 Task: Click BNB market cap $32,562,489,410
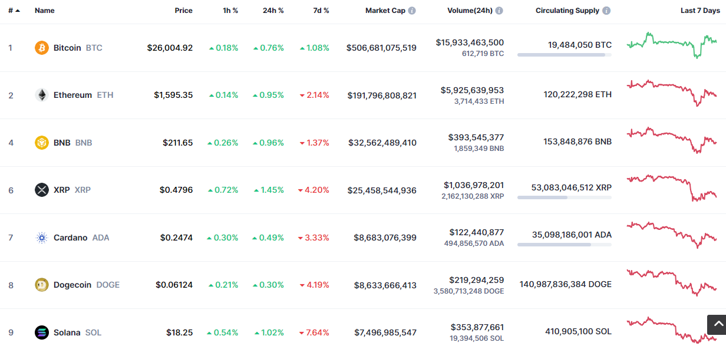[x=382, y=143]
